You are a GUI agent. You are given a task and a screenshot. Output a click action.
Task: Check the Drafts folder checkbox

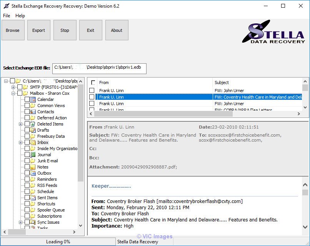[x=27, y=130]
